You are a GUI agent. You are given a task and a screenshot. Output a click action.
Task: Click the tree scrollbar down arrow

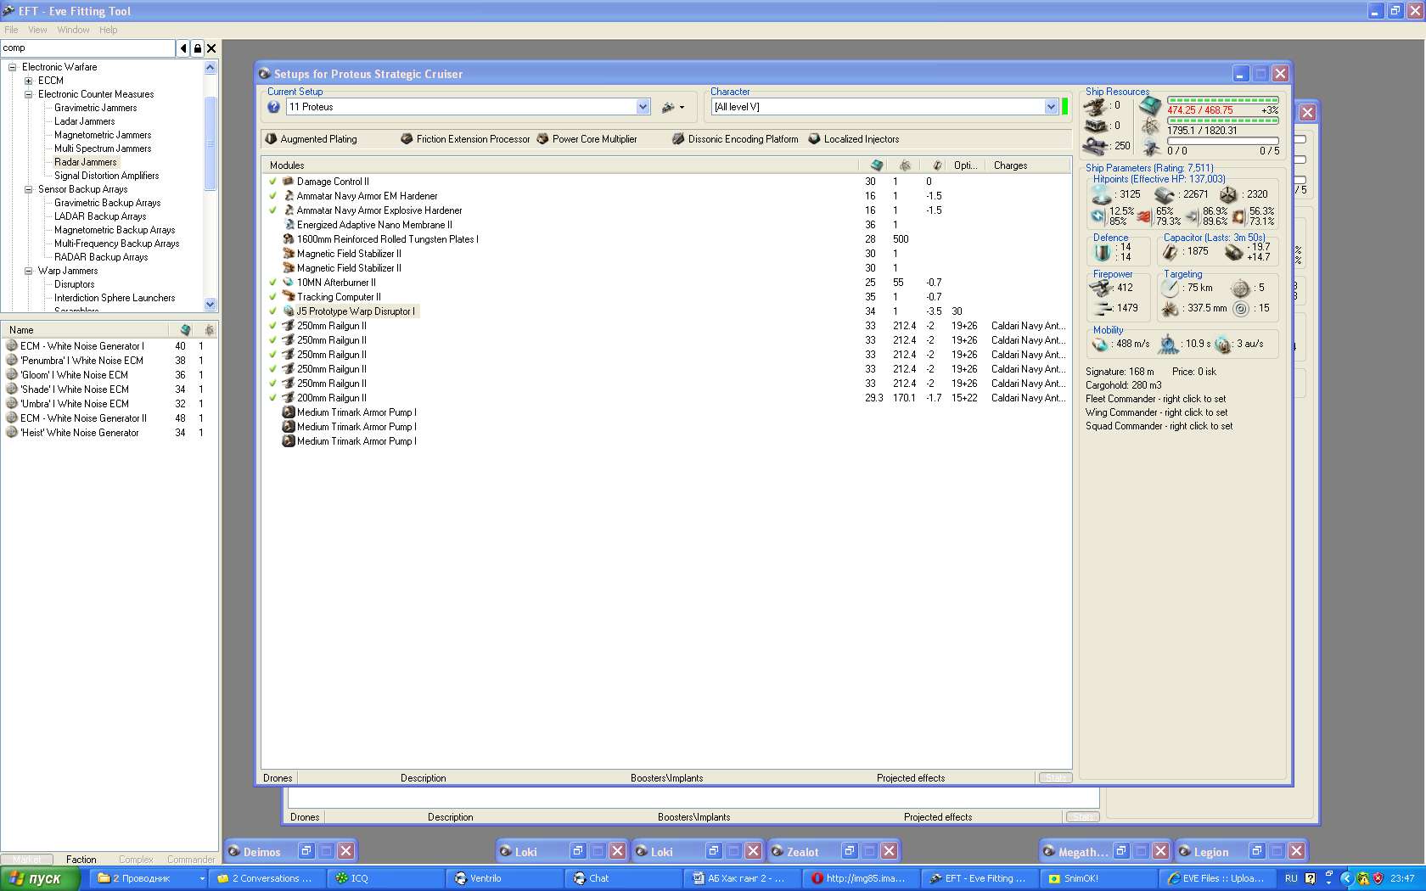click(211, 304)
